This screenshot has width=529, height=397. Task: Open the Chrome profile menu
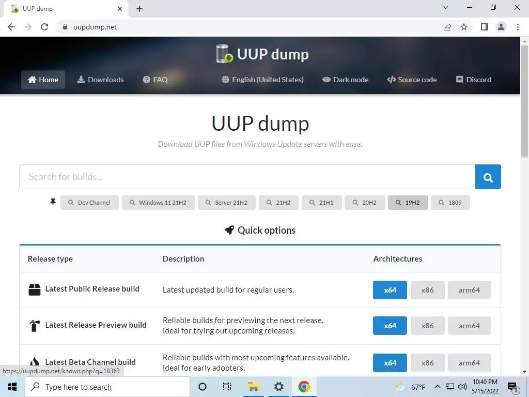[501, 27]
